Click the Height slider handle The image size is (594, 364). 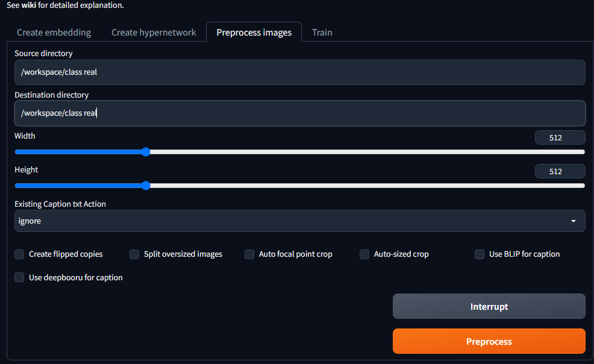point(146,186)
